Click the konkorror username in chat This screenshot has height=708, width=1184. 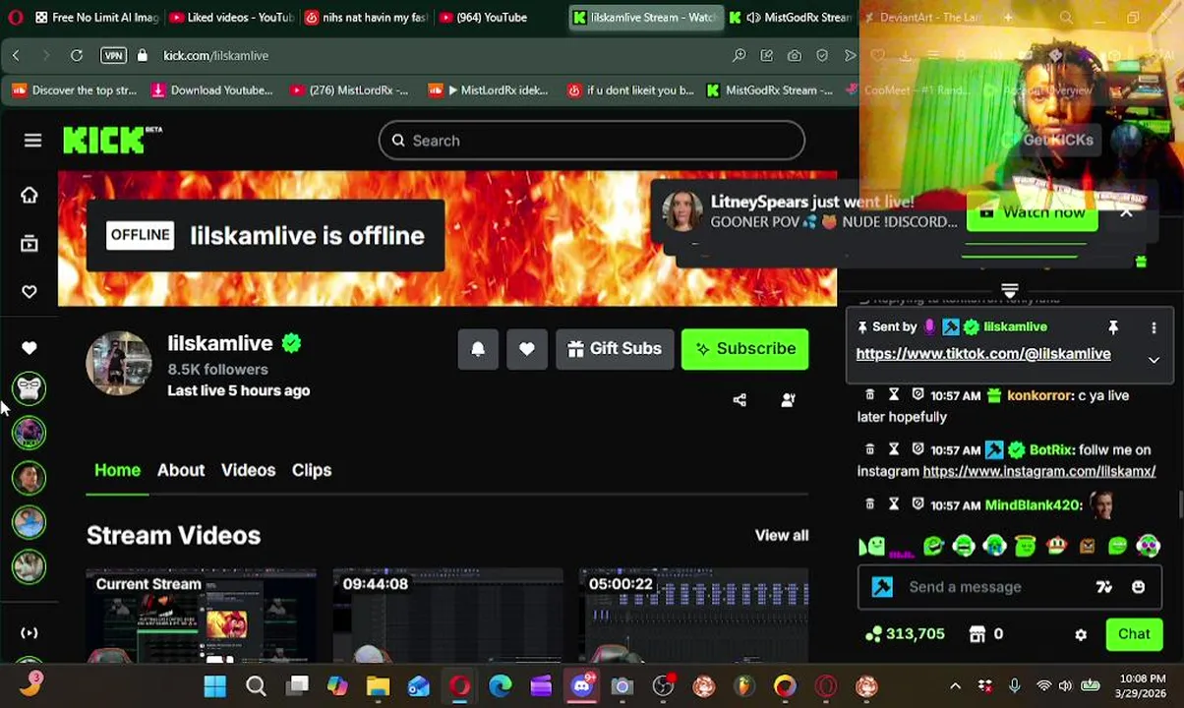pos(1040,395)
